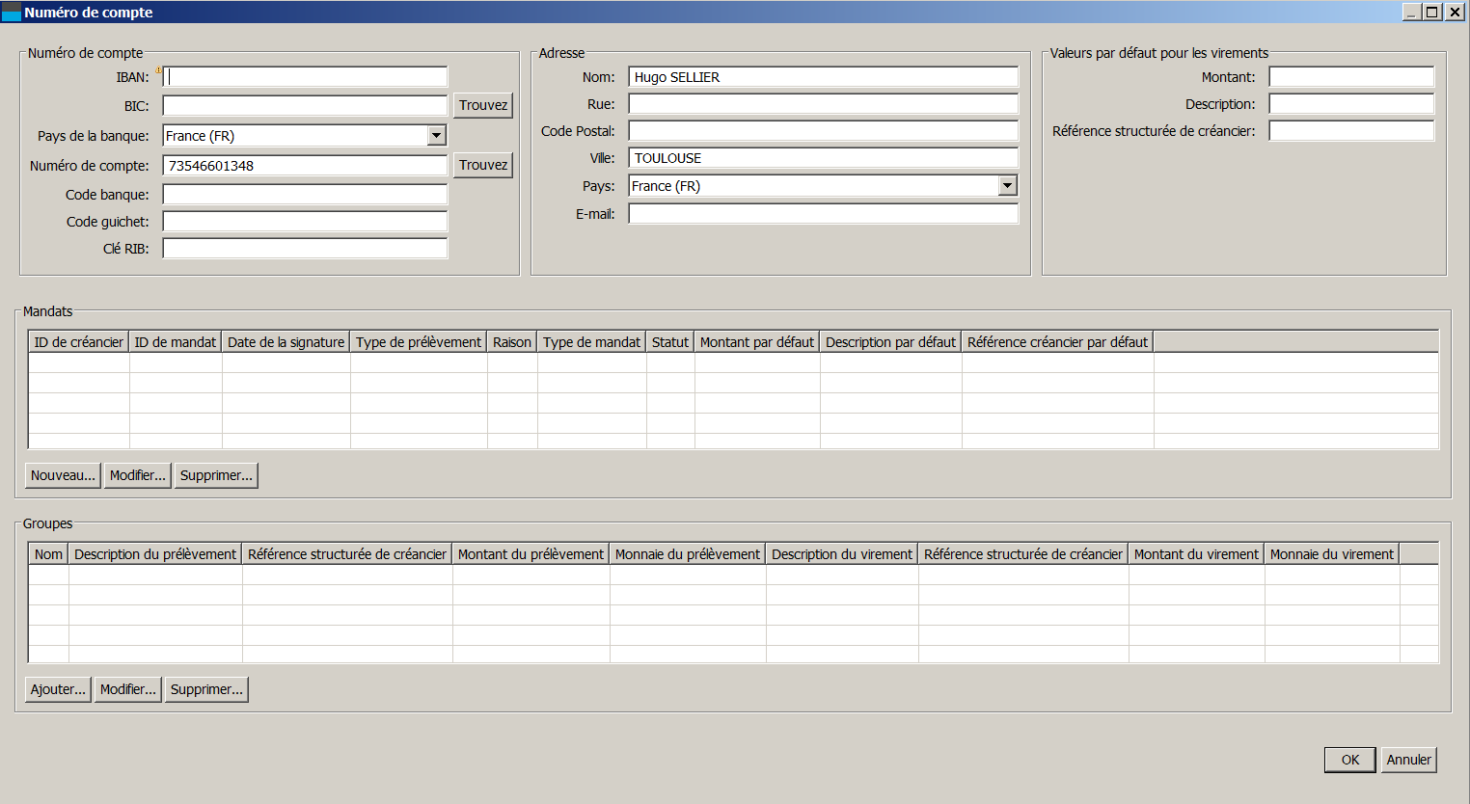The height and width of the screenshot is (804, 1470).
Task: Click the Montant field for default transfers
Action: pyautogui.click(x=1350, y=77)
